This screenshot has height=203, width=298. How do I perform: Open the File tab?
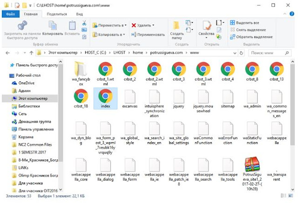(x=10, y=14)
